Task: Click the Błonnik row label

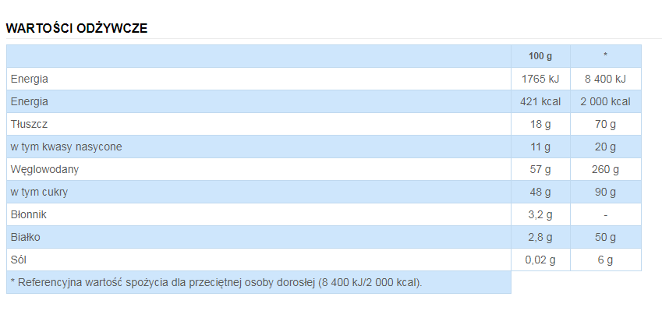Action: [x=29, y=215]
